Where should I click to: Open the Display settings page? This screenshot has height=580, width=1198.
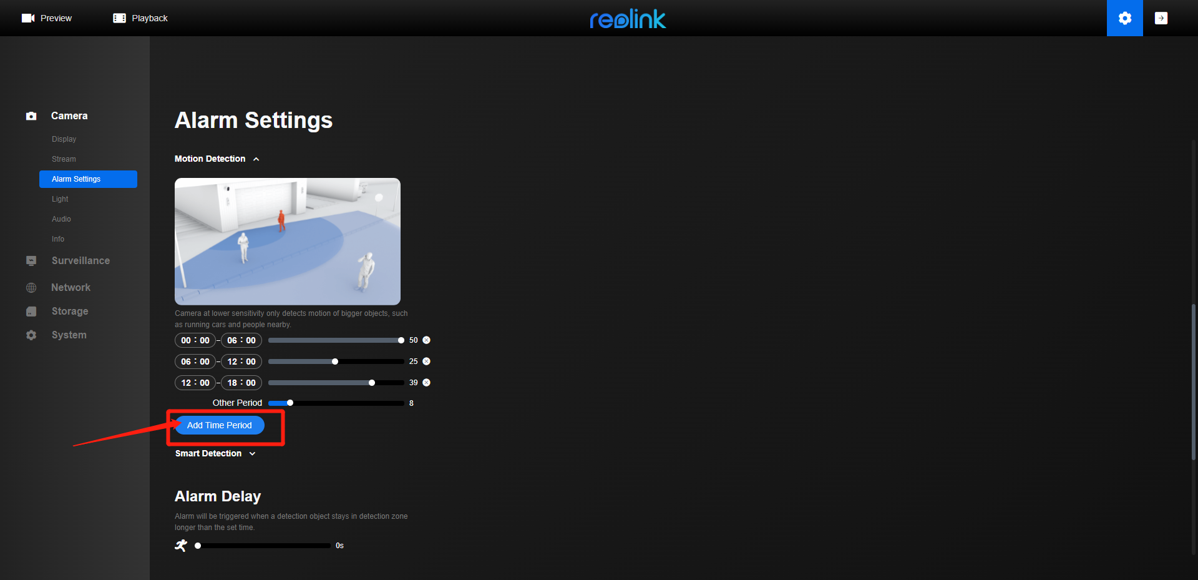click(x=64, y=139)
